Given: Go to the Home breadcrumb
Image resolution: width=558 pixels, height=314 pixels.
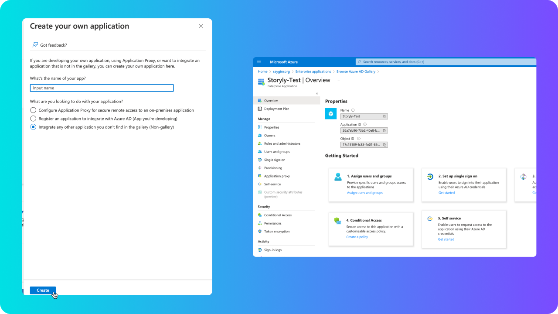Looking at the screenshot, I should pos(262,72).
